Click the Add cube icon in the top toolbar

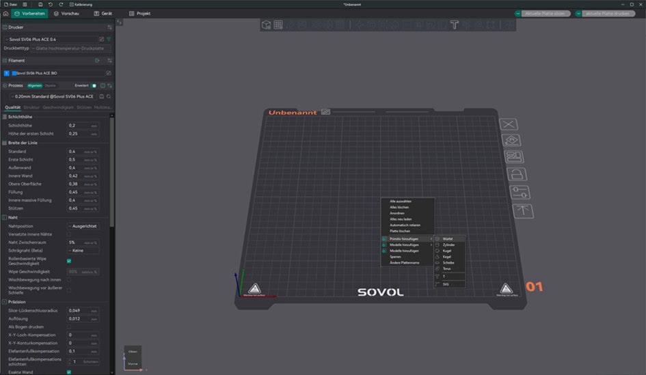click(267, 25)
